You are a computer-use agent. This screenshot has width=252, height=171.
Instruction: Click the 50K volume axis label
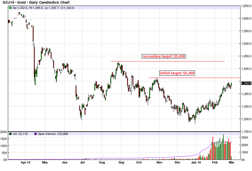click(4, 153)
